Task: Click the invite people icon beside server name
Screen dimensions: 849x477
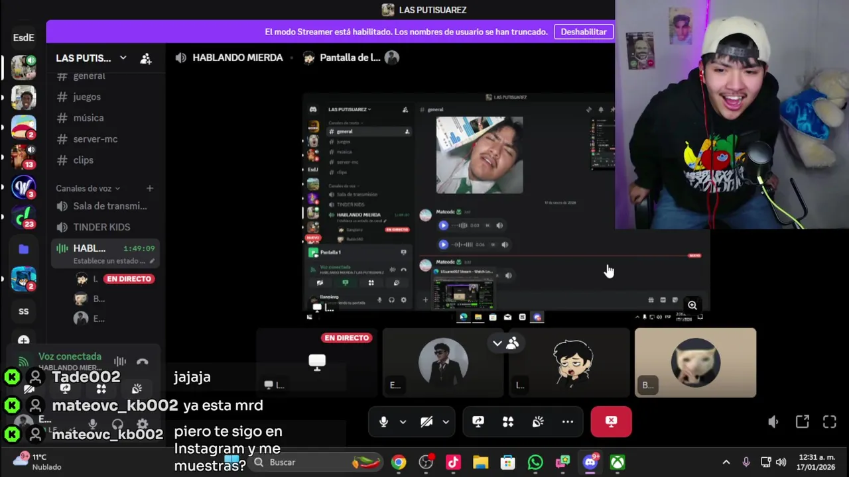Action: pos(146,58)
